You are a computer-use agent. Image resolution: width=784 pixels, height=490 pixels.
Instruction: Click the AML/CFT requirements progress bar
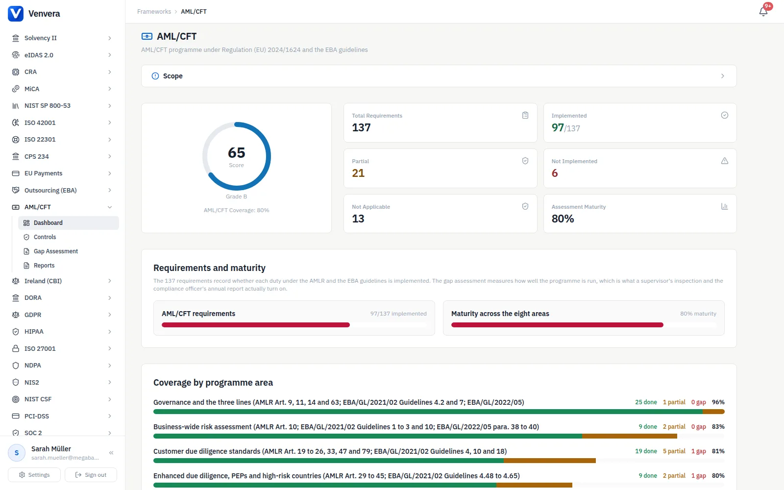pos(294,325)
